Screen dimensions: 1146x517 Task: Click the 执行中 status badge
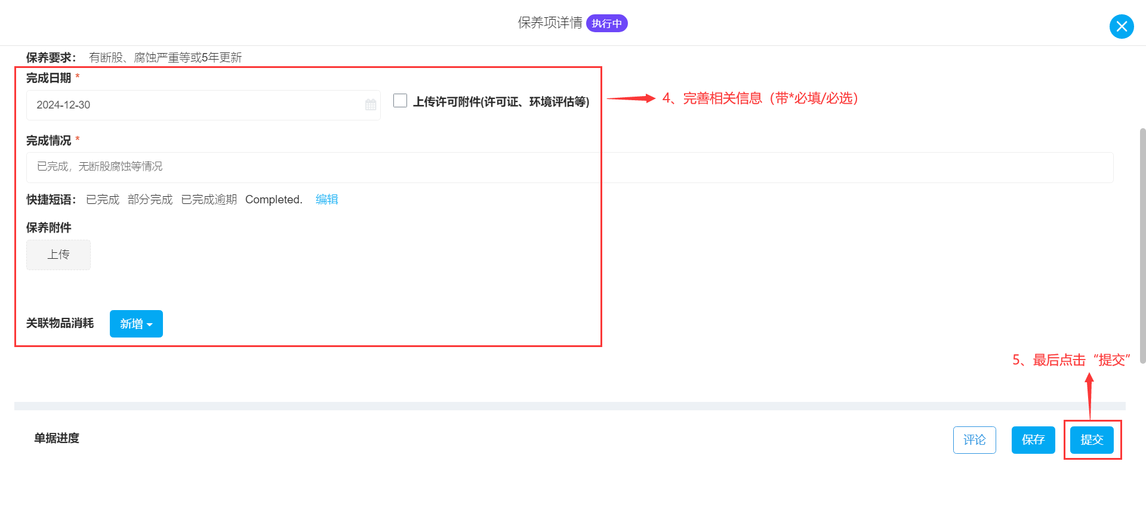coord(607,23)
